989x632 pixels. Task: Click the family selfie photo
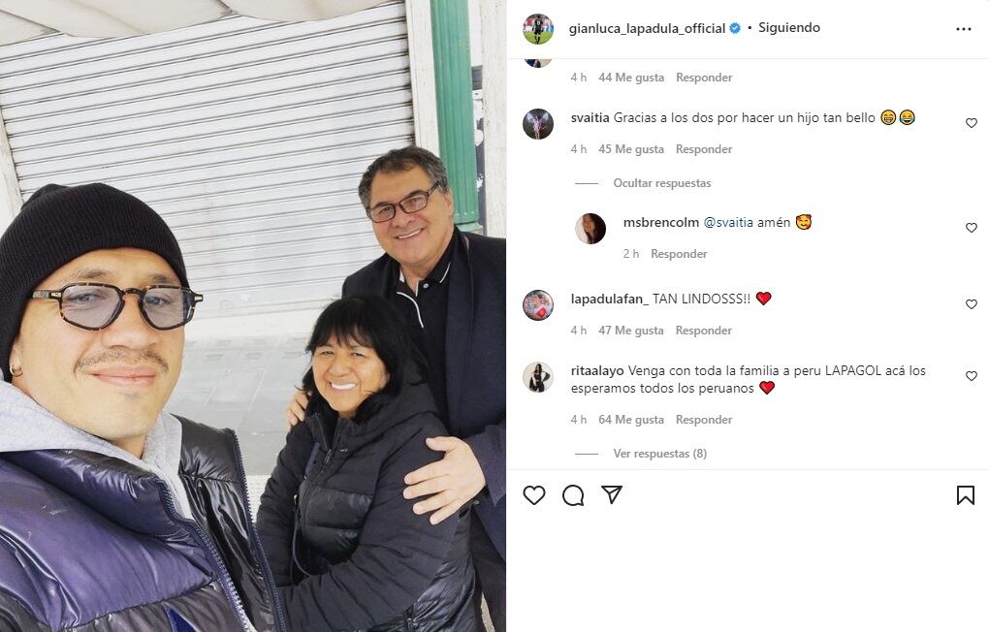(253, 316)
